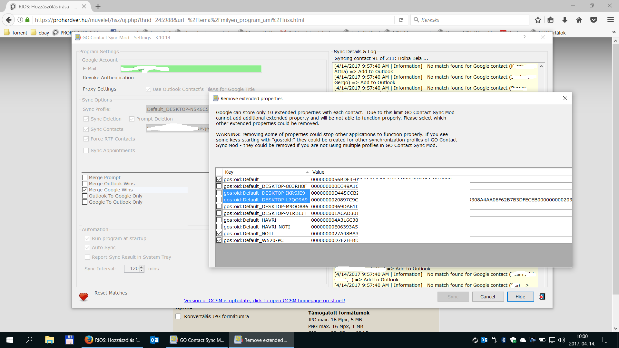Switch to GO Contact Sync Mod taskbar item
The image size is (619, 348).
197,340
